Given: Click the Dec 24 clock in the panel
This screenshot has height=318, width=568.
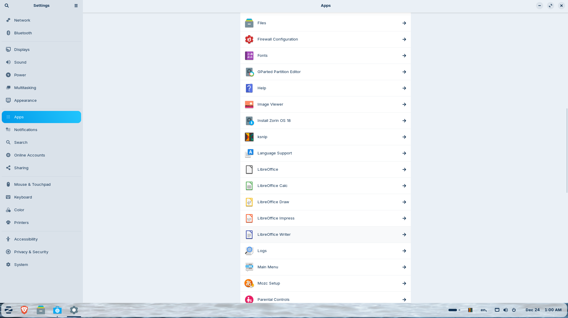Looking at the screenshot, I should 532,310.
